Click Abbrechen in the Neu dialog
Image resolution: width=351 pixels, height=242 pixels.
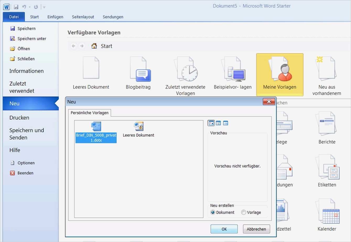point(256,229)
